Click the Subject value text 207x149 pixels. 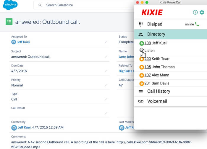click(x=31, y=57)
